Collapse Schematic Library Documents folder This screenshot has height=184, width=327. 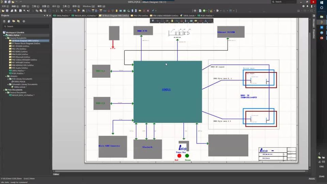click(8, 84)
